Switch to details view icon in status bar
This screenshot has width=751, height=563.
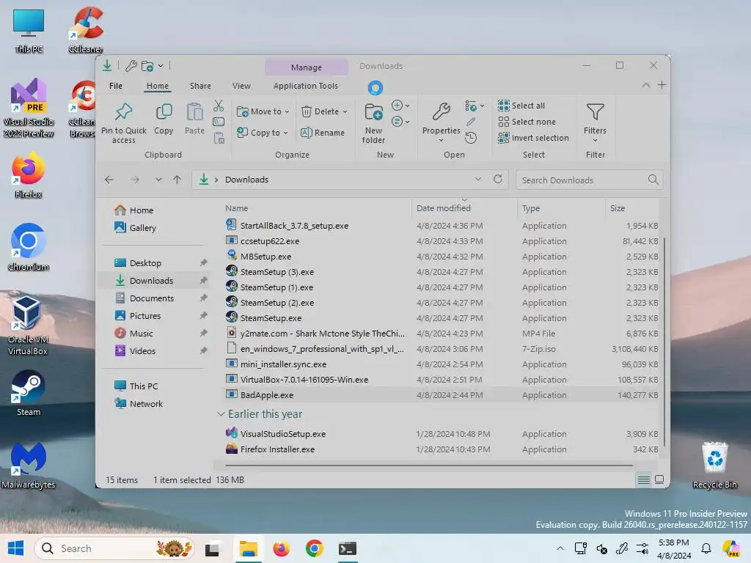[644, 479]
